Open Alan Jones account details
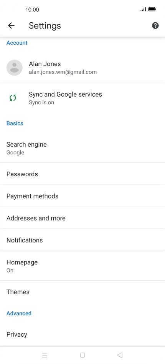This screenshot has width=165, height=364. coord(82,68)
